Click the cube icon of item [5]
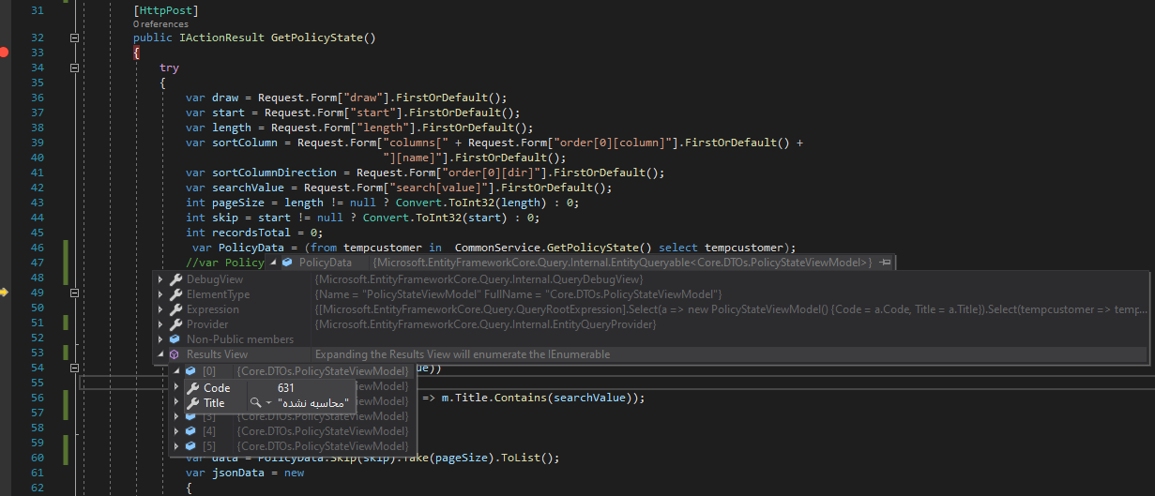The height and width of the screenshot is (496, 1155). [191, 446]
